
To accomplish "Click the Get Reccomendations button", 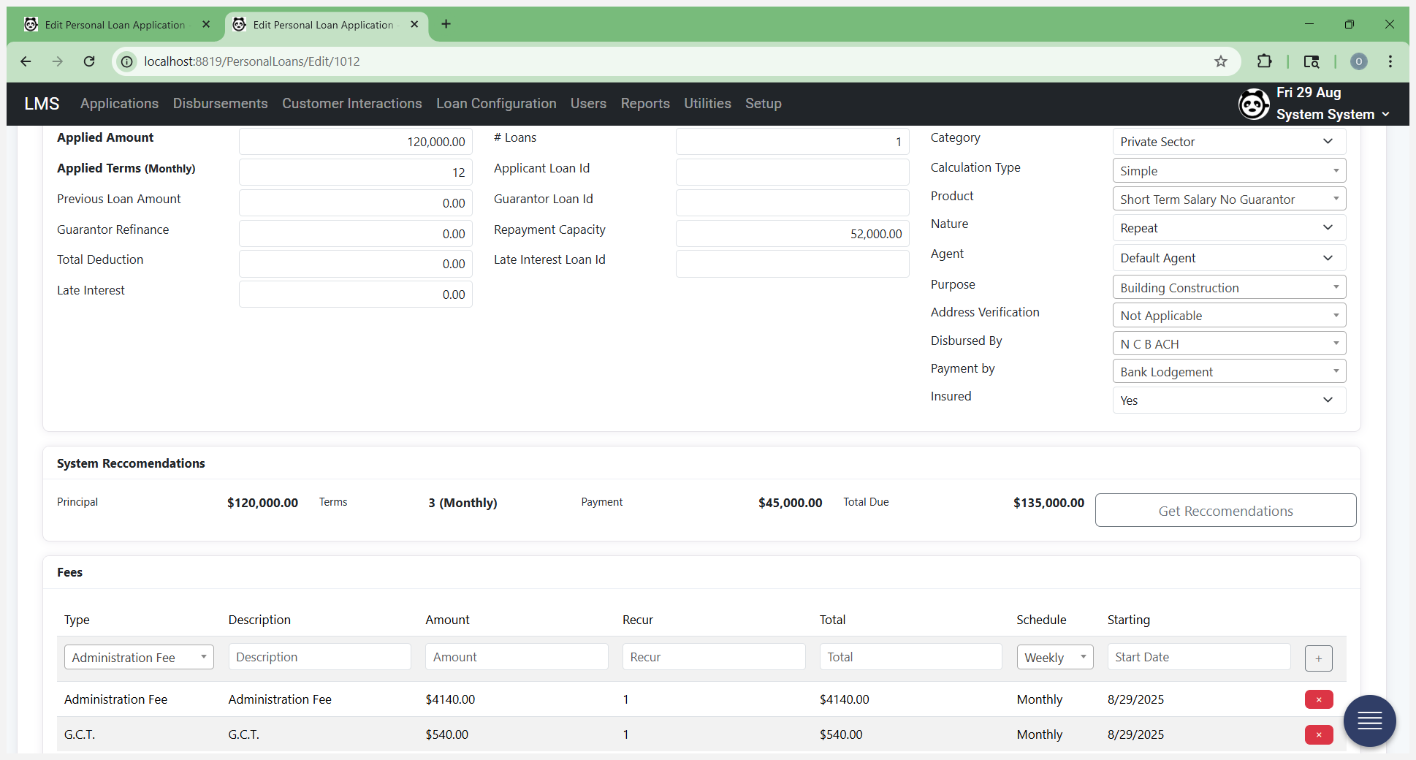I will (x=1225, y=511).
